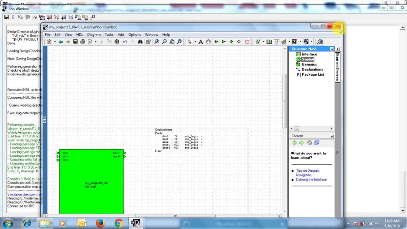
Task: Click the Content panel green back arrow
Action: [294, 143]
